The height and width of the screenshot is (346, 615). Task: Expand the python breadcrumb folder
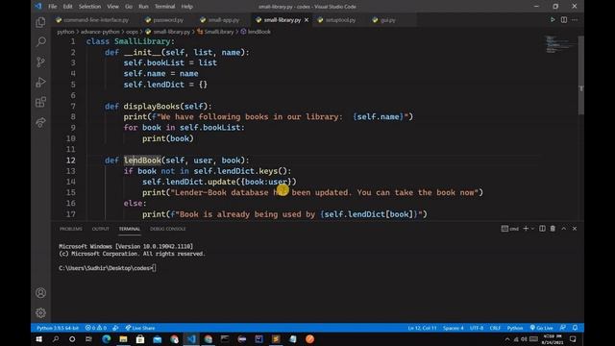[65, 32]
